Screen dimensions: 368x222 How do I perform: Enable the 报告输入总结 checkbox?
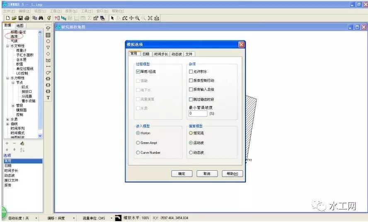pyautogui.click(x=191, y=89)
